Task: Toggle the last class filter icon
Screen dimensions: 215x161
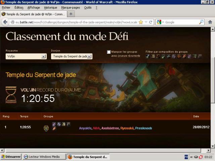Action: point(200,56)
